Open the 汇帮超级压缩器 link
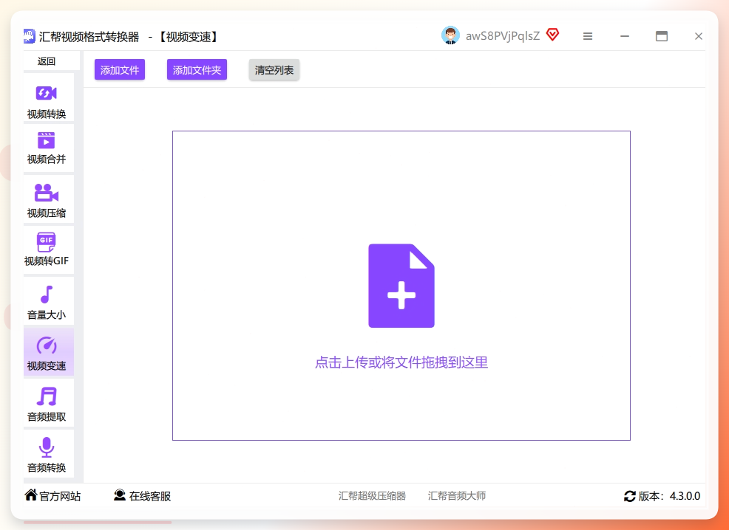 coord(372,495)
